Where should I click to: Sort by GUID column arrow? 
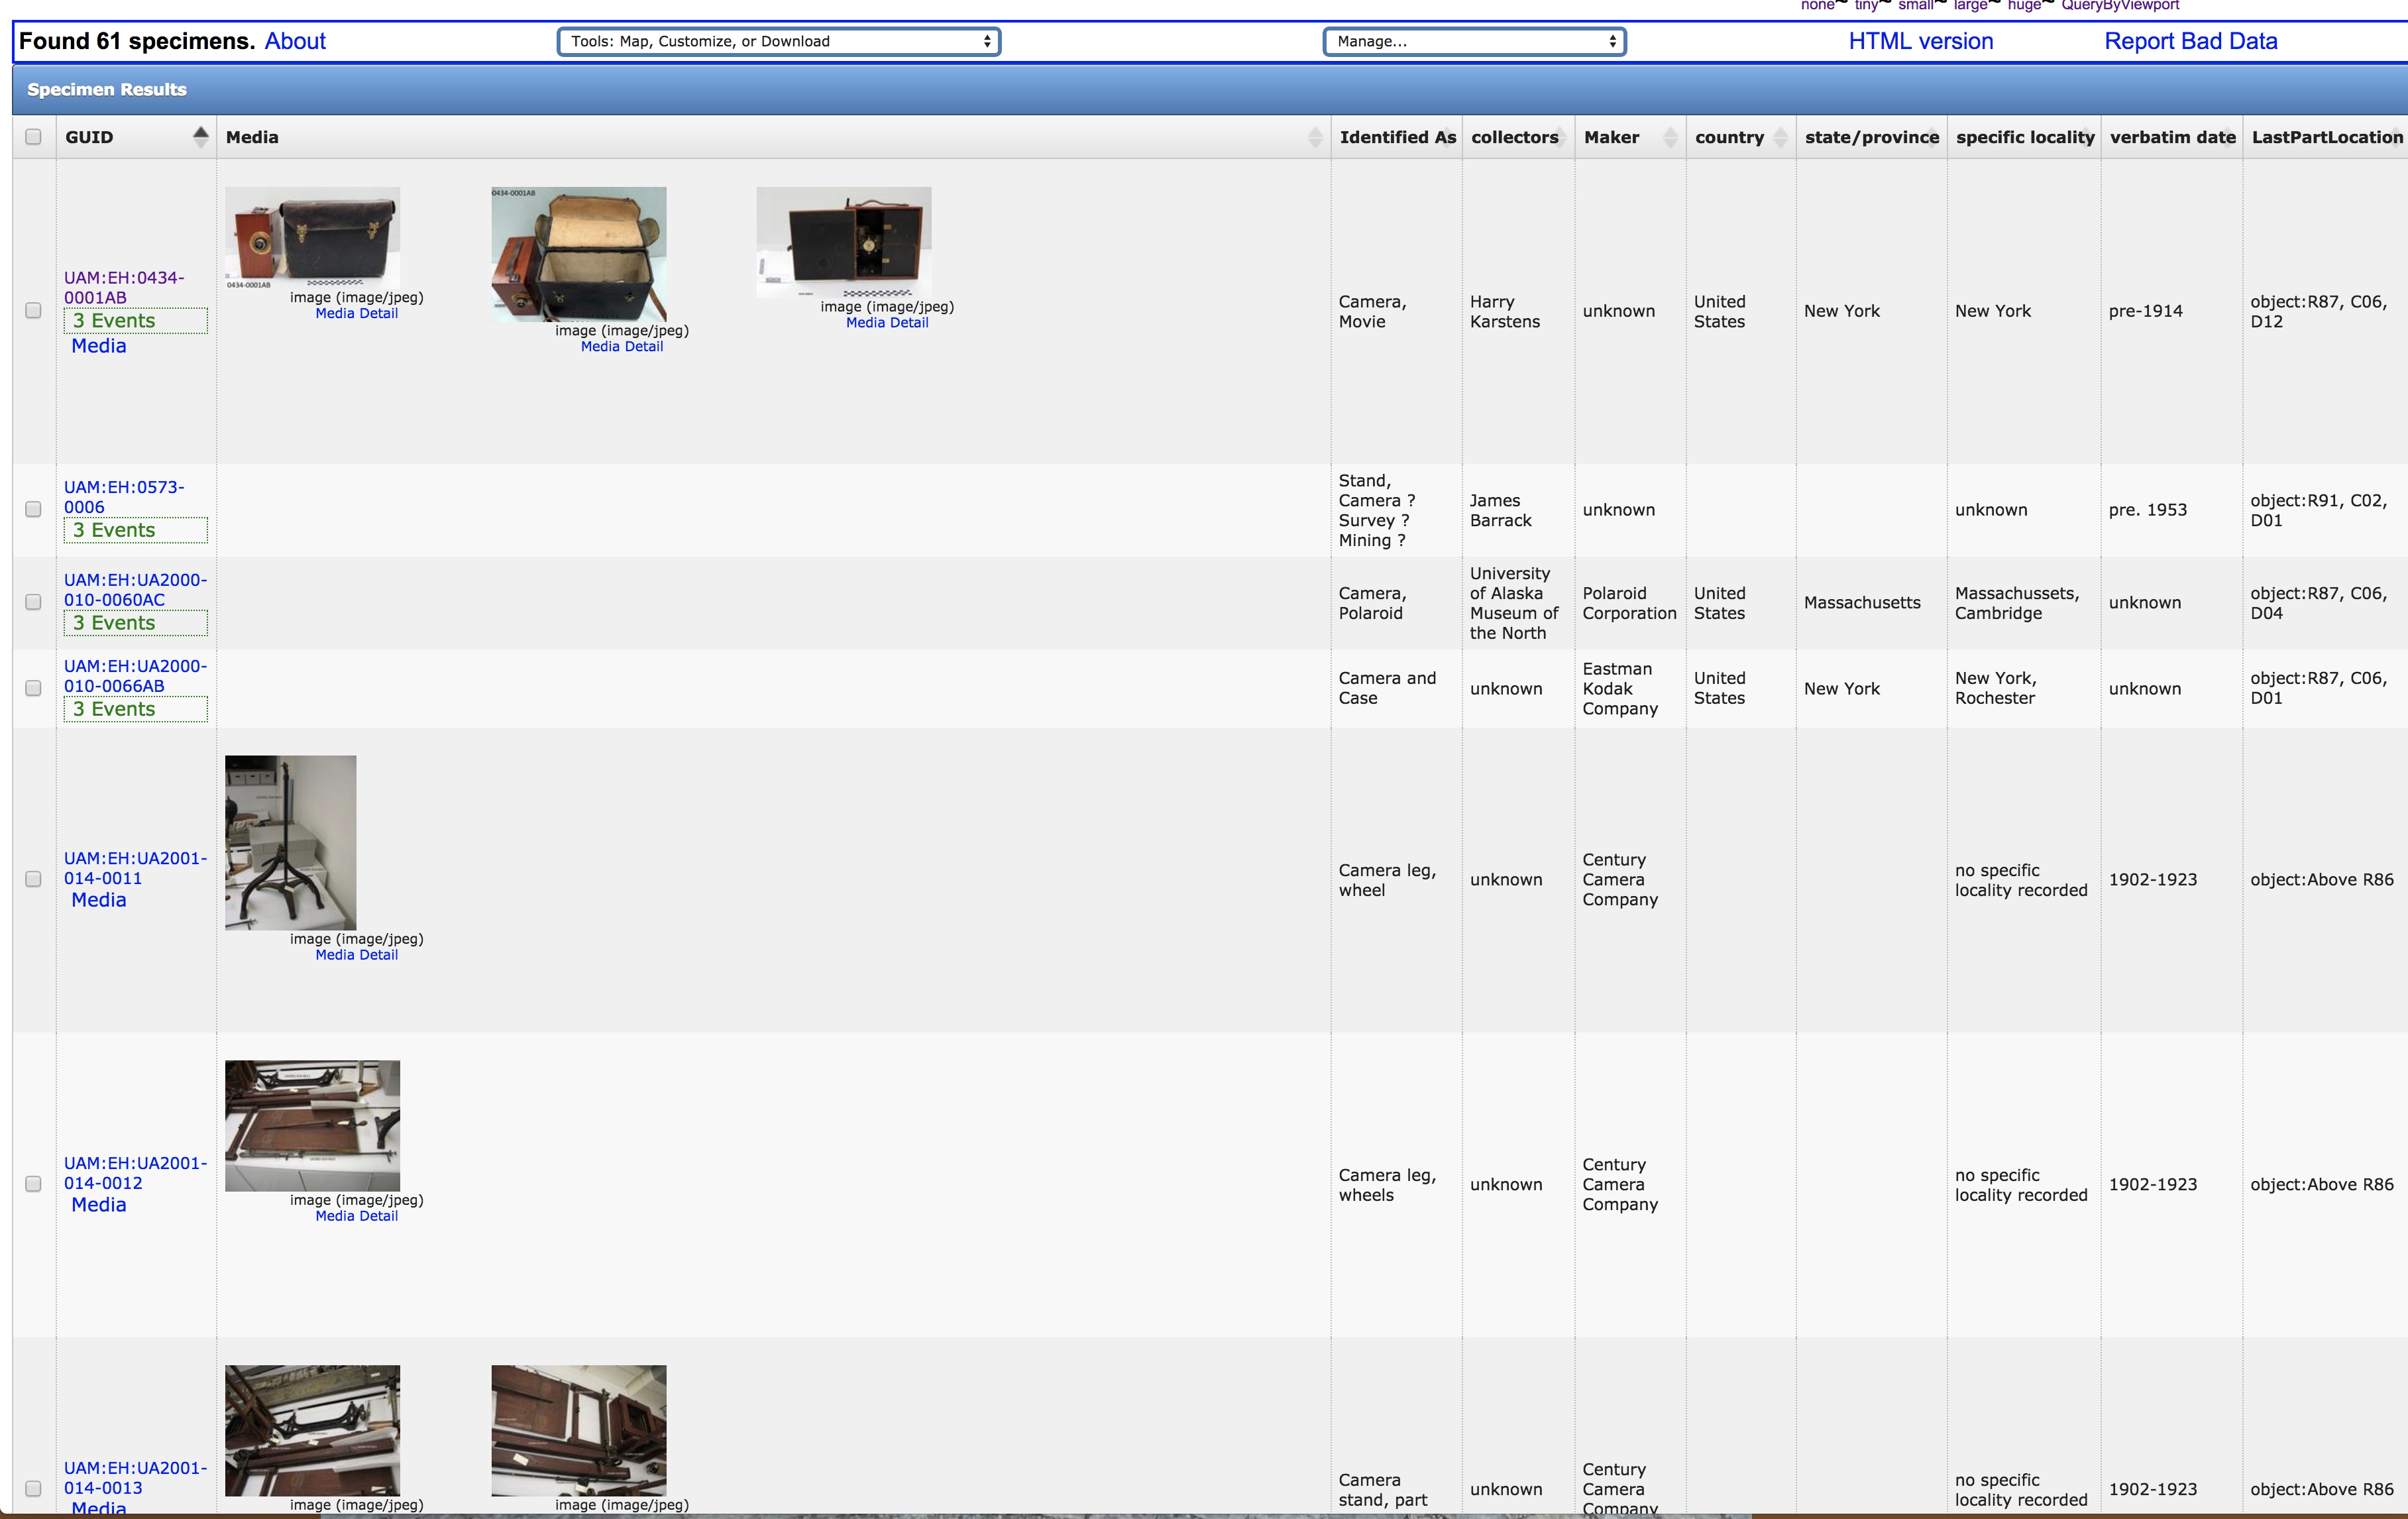(201, 136)
